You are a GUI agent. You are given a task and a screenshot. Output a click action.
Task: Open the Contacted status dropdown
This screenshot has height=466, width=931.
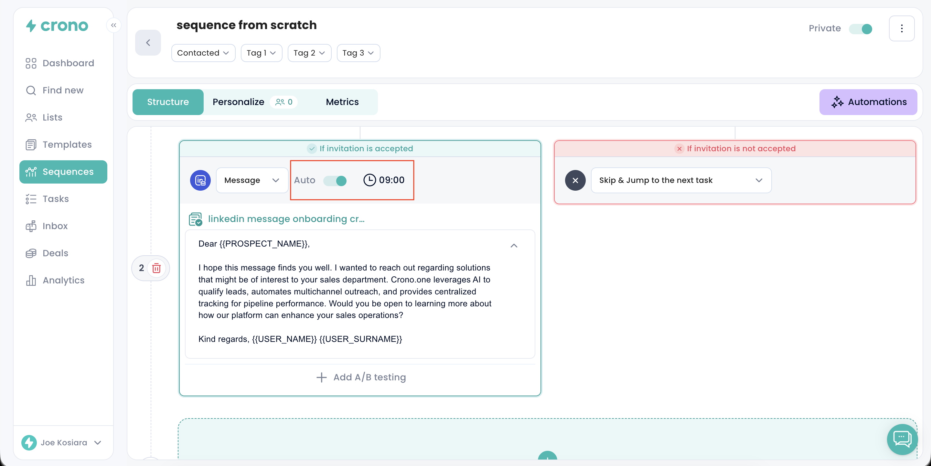coord(203,53)
